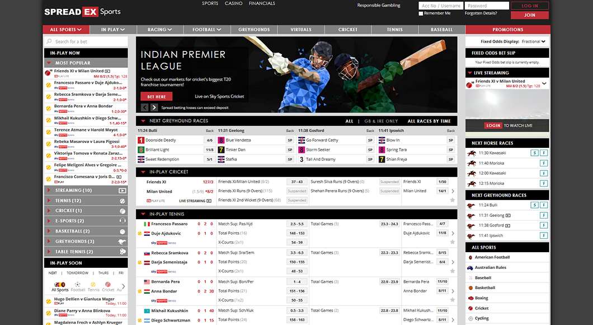Click the search magnifier icon
Image resolution: width=593 pixels, height=325 pixels.
pyautogui.click(x=49, y=41)
